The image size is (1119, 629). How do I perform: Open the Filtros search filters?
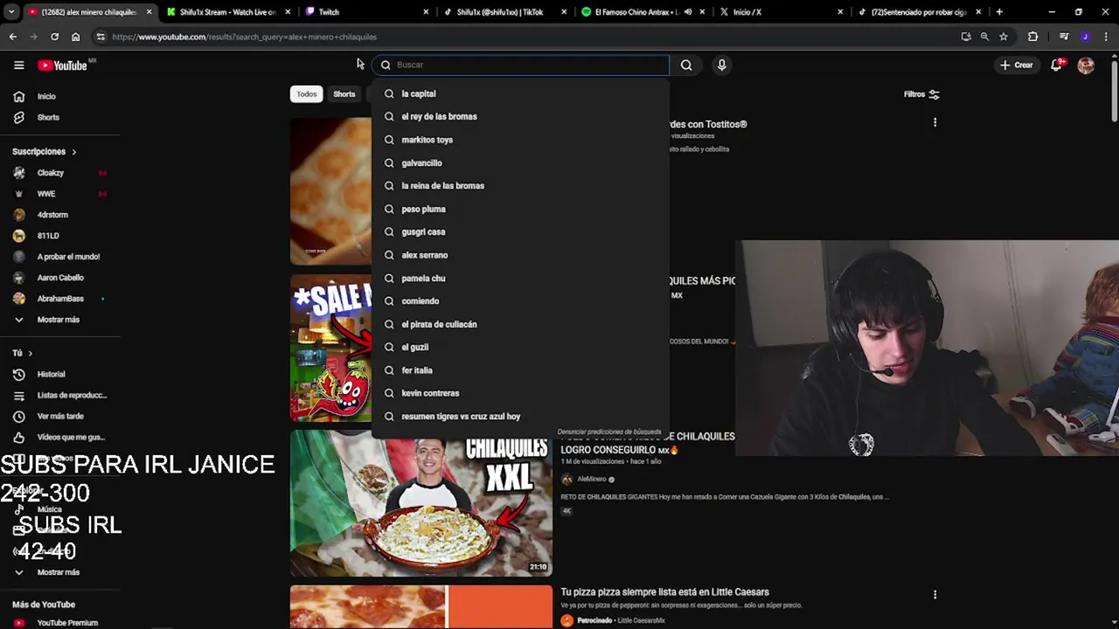click(921, 94)
